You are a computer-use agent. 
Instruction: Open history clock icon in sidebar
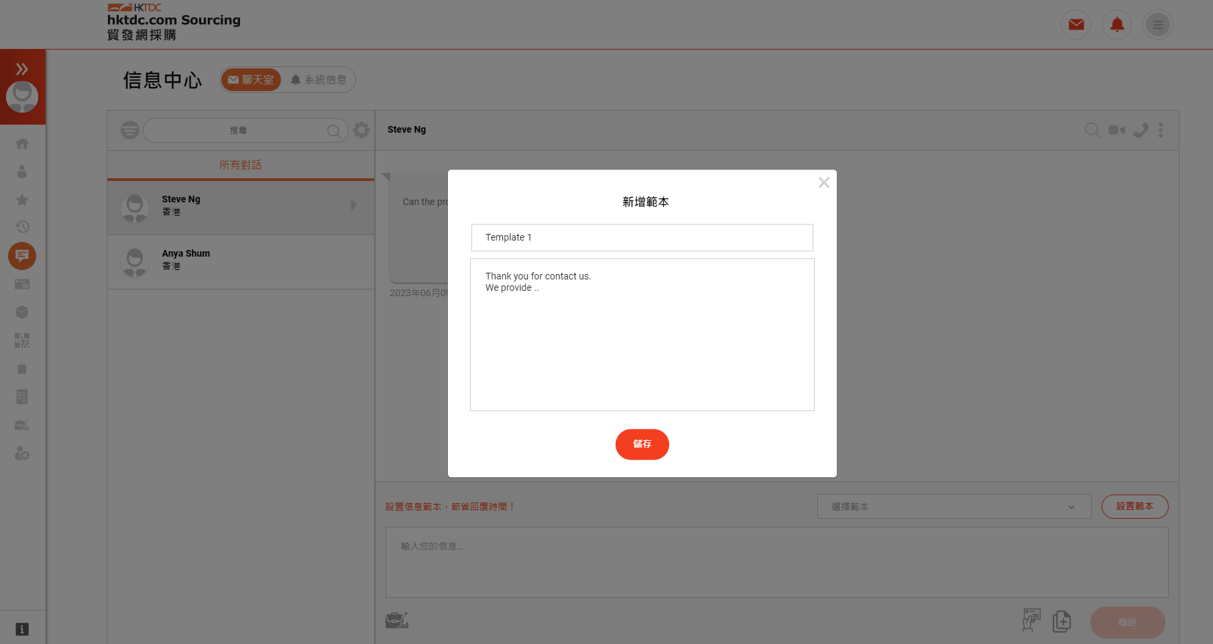22,227
